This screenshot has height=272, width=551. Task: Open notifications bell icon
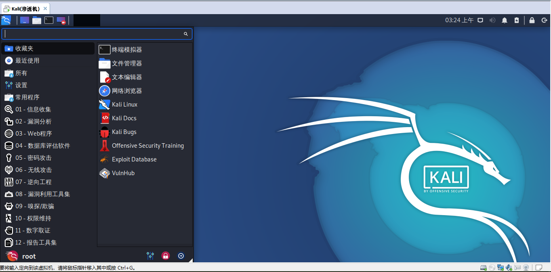[x=504, y=20]
